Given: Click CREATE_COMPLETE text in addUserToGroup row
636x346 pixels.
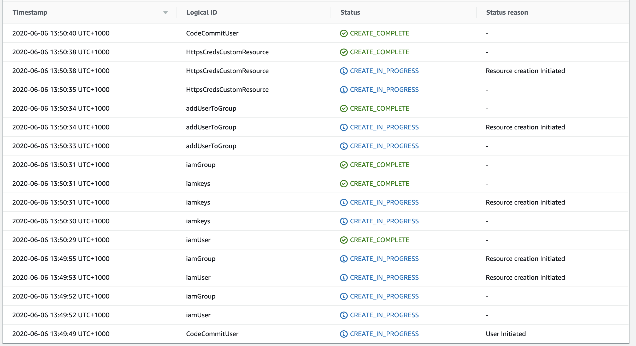Looking at the screenshot, I should pyautogui.click(x=380, y=109).
